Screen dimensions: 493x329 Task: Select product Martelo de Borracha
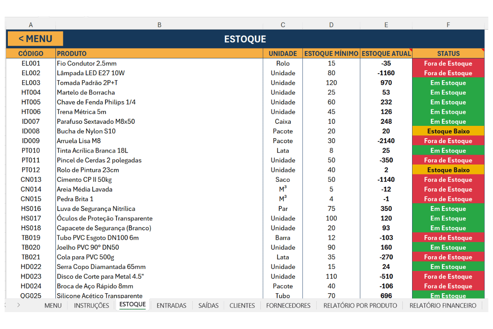pyautogui.click(x=86, y=93)
